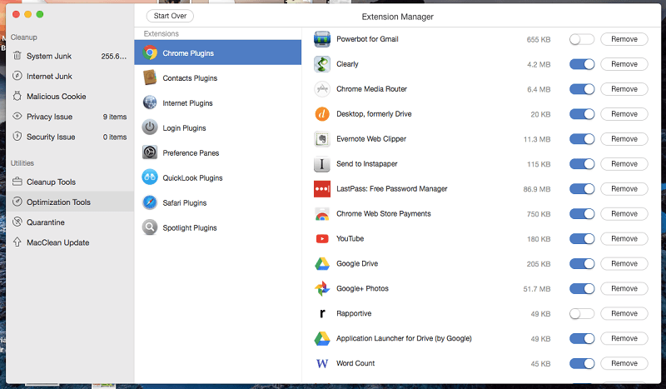Click the '86.9 MB' size value
666x389 pixels.
(536, 189)
